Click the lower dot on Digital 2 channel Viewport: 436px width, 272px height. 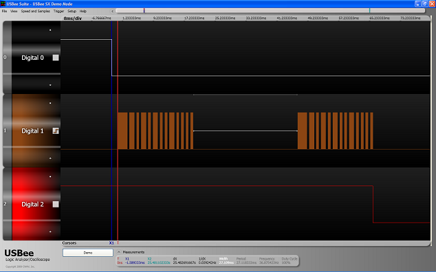click(50, 231)
